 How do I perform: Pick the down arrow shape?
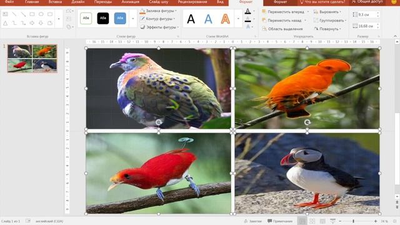(x=41, y=23)
